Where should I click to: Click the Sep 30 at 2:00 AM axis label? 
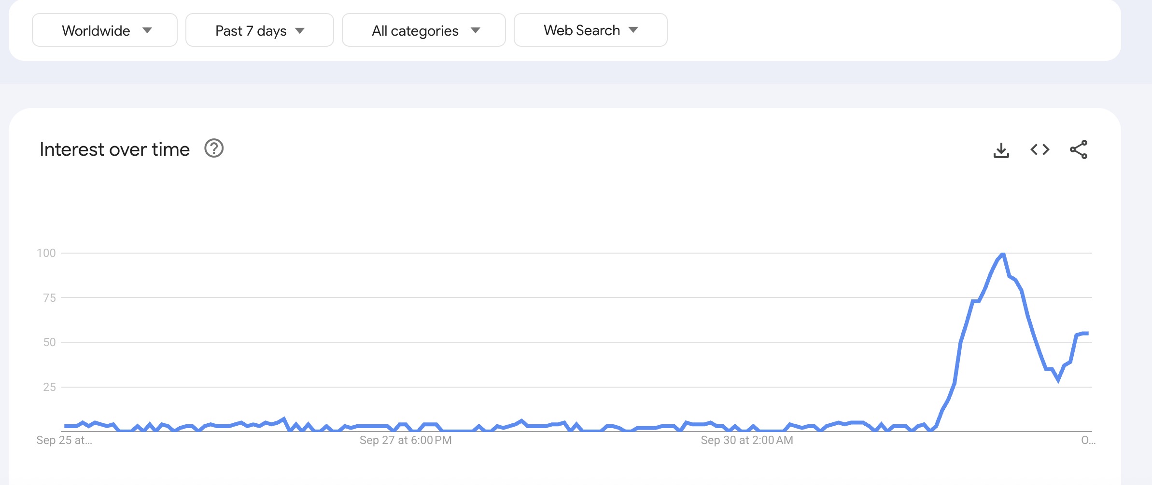(747, 440)
